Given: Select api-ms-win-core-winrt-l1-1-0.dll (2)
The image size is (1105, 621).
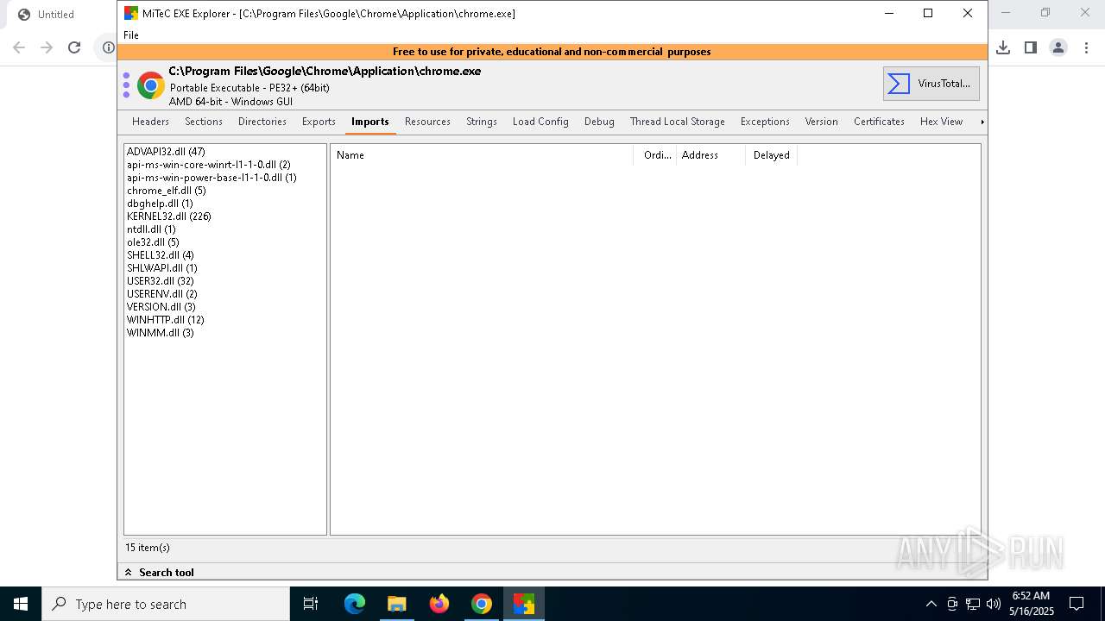Looking at the screenshot, I should point(208,165).
